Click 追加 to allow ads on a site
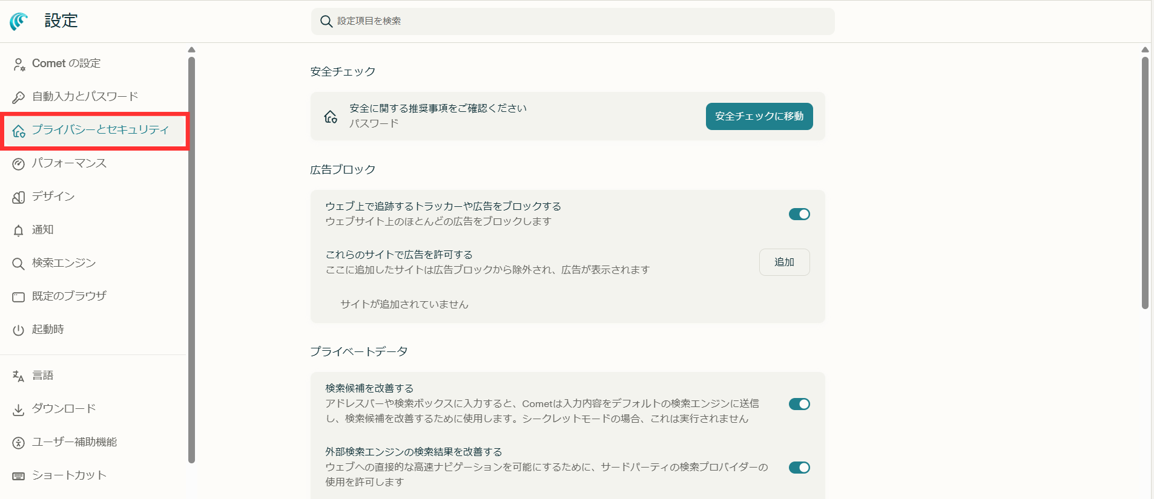The image size is (1154, 499). click(x=784, y=262)
